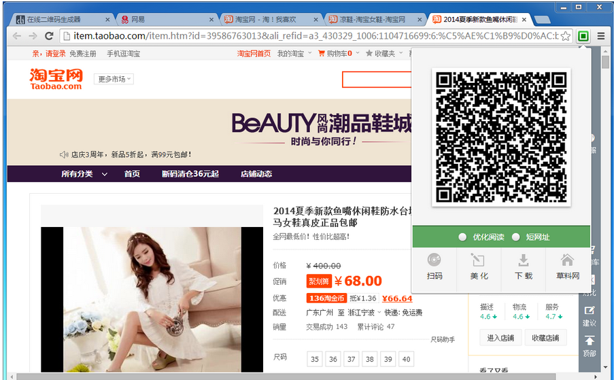Expand the 更多市场 dropdown

click(x=114, y=79)
